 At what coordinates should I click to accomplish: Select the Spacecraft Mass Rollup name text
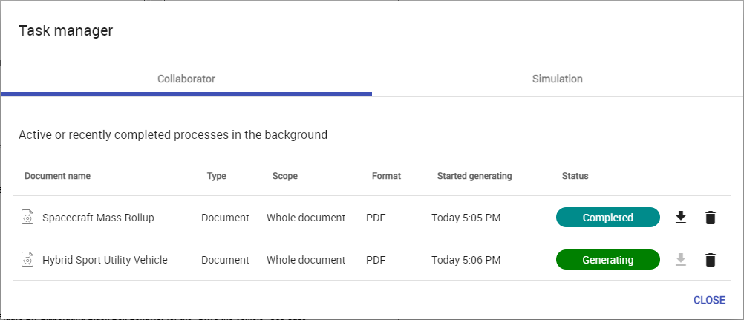pos(98,218)
